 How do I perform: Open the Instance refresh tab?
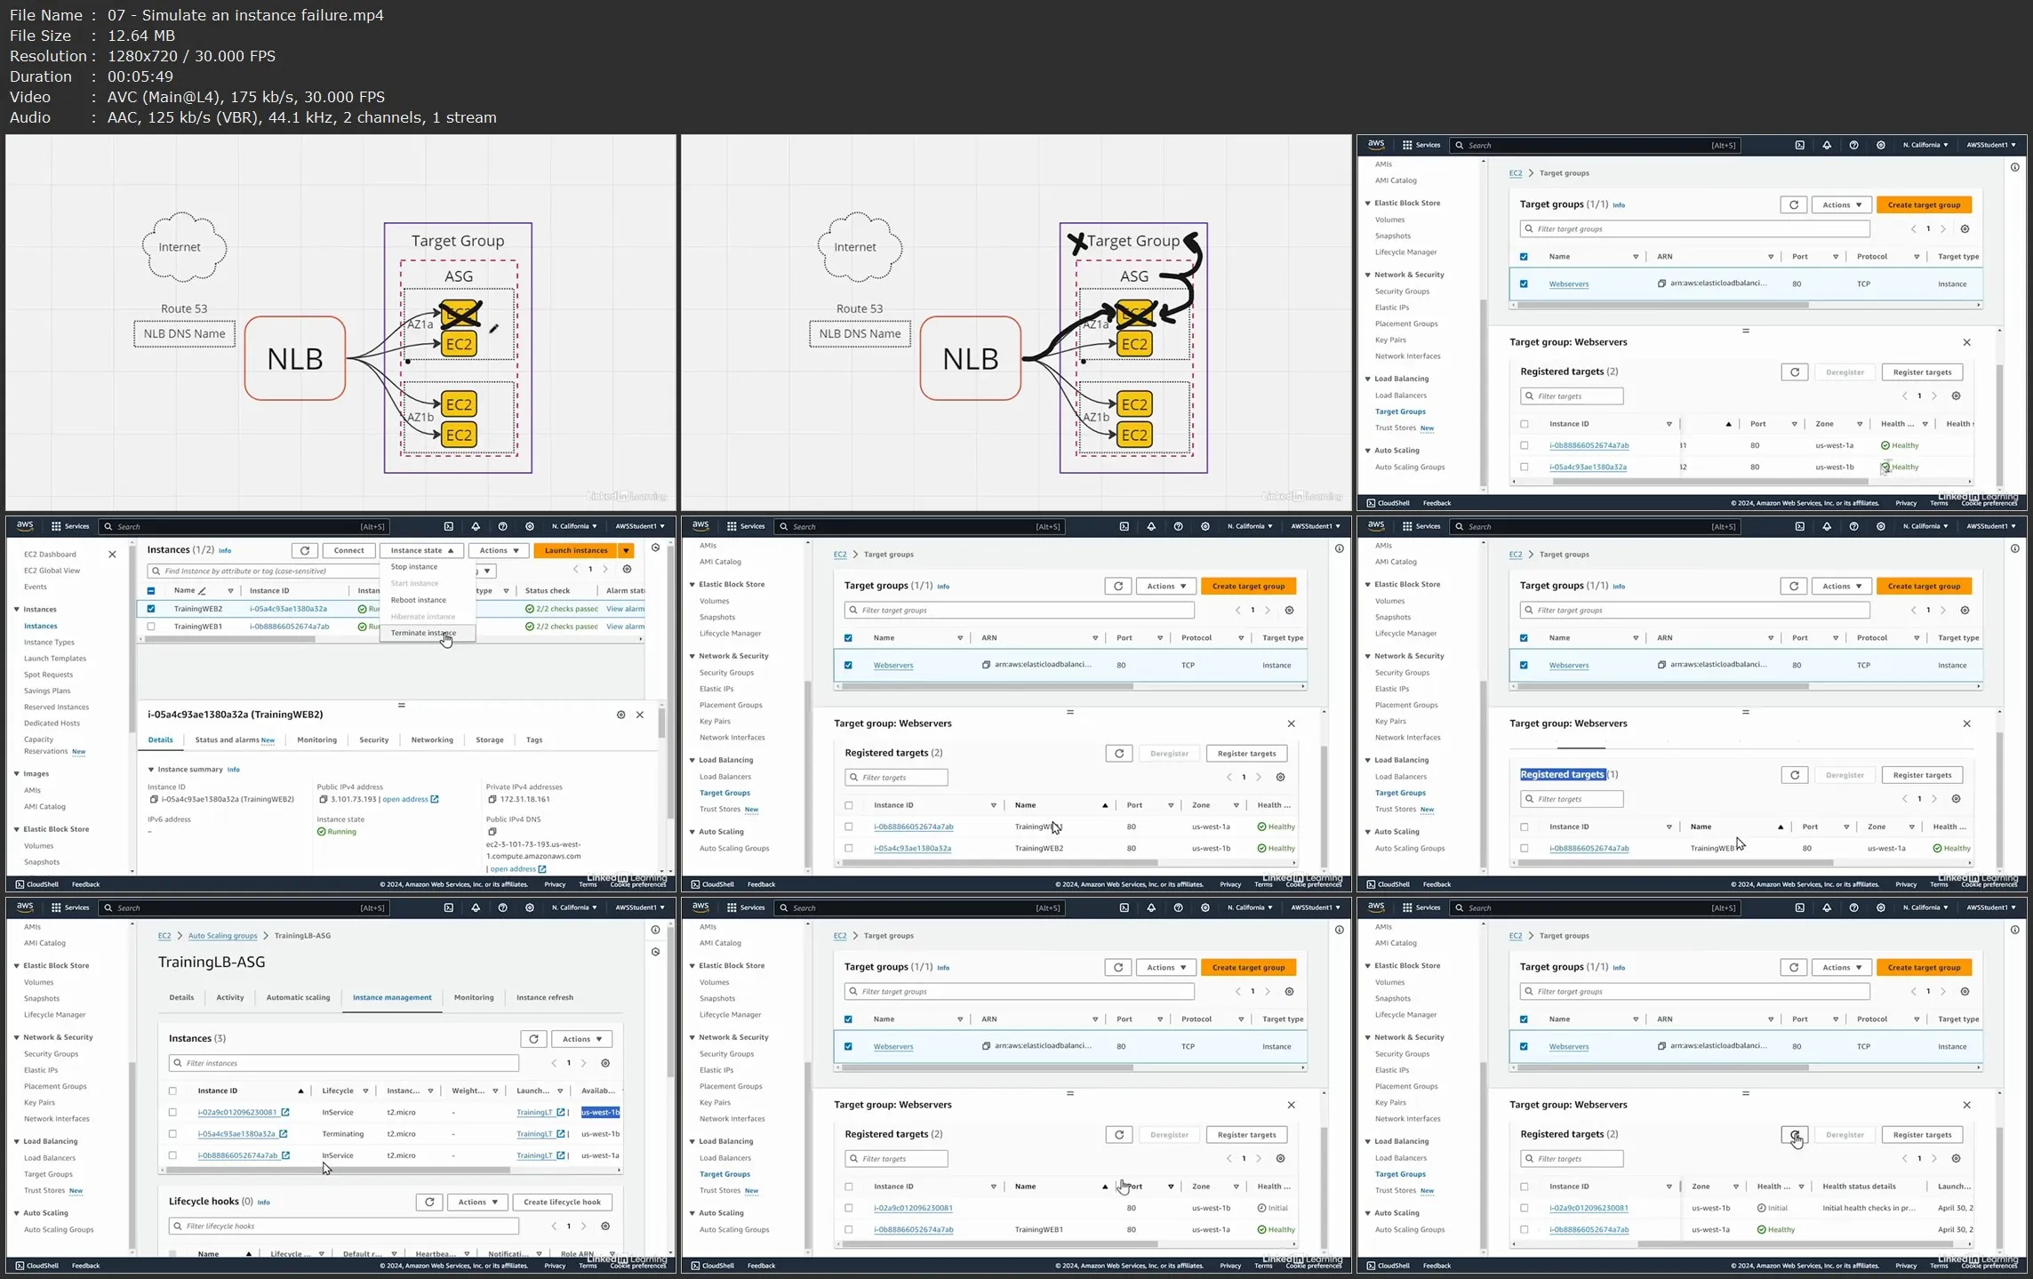pos(545,997)
